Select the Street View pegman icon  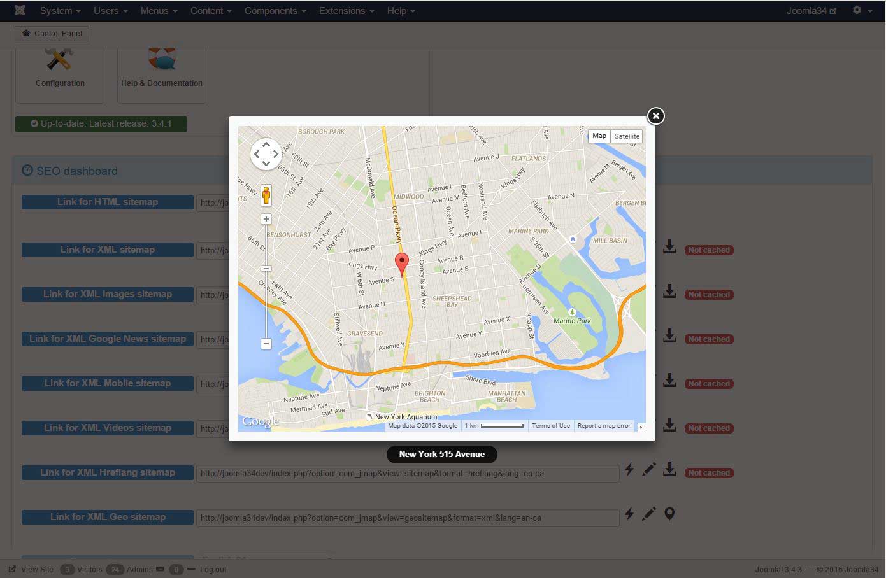(x=266, y=195)
